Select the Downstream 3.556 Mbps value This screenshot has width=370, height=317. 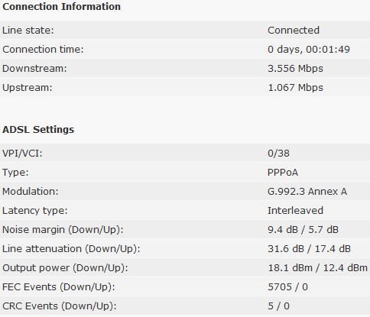click(x=295, y=69)
